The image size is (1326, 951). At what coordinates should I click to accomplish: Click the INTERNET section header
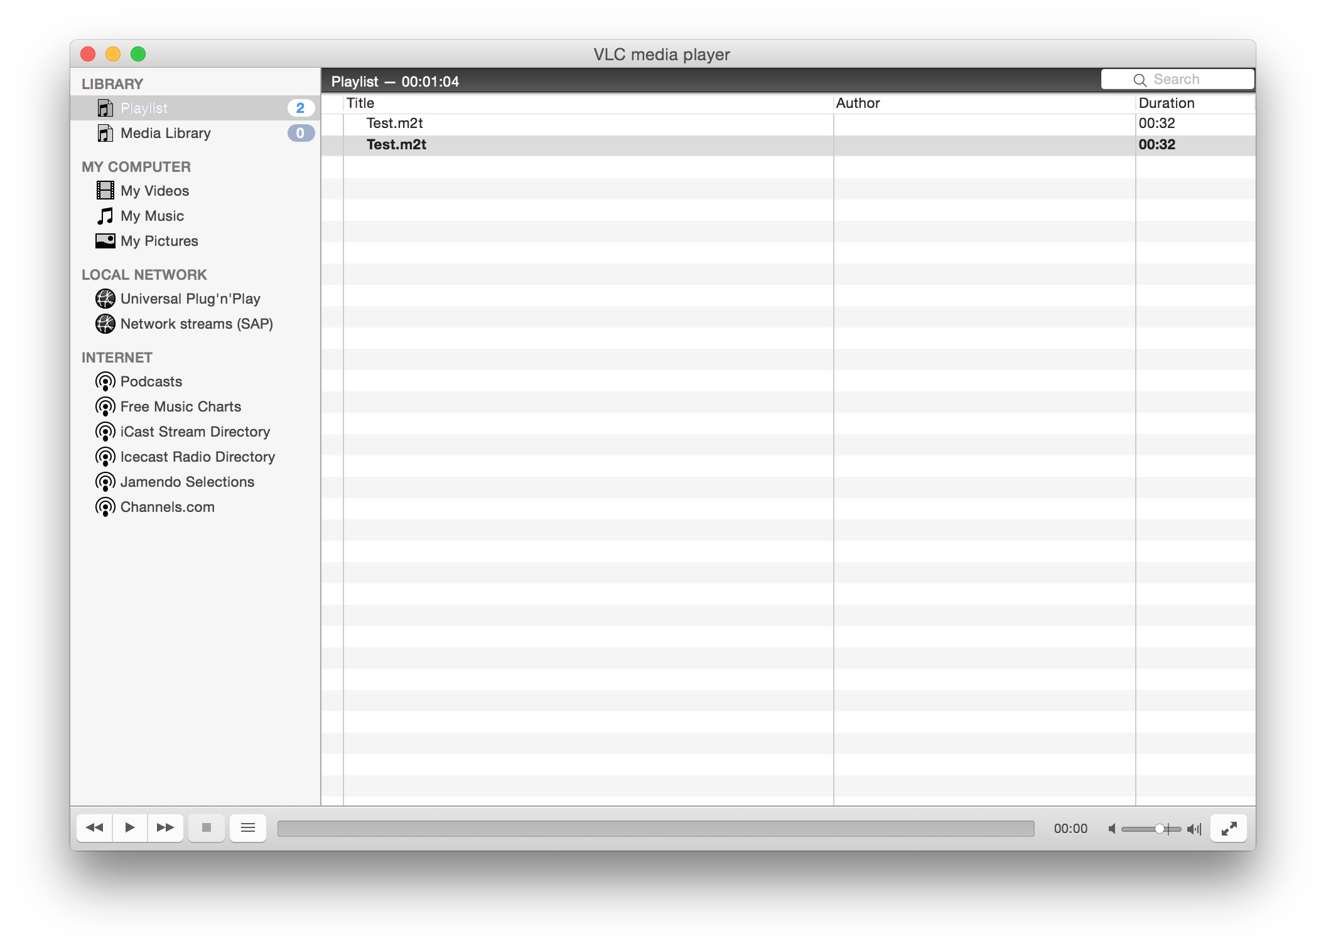click(117, 358)
